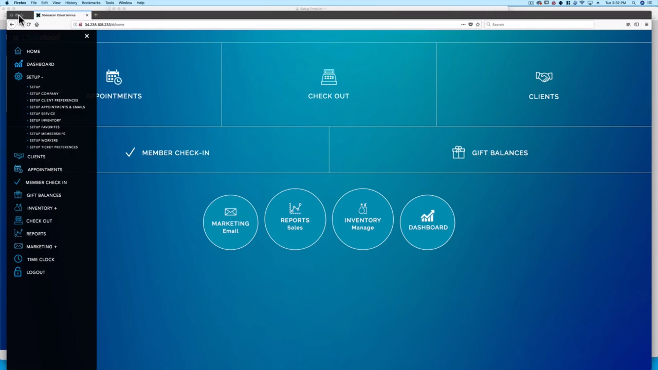This screenshot has height=370, width=658.
Task: Click the Member Check-In tile
Action: tap(175, 153)
